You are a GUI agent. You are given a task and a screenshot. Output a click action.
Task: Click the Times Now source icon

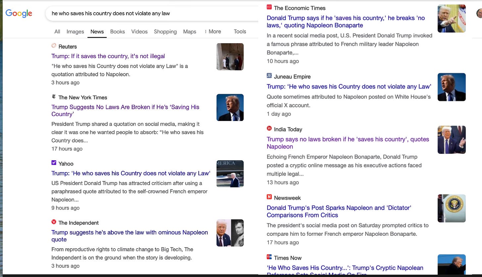(269, 257)
